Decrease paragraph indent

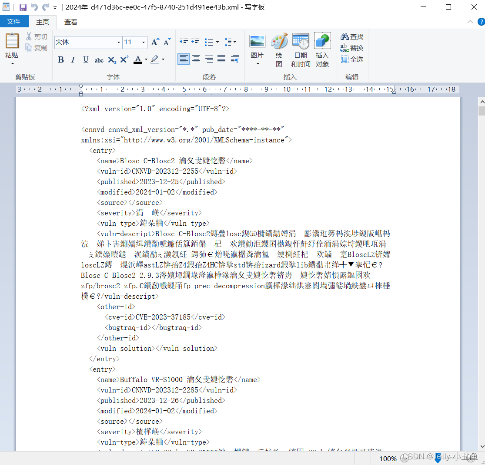coord(184,42)
